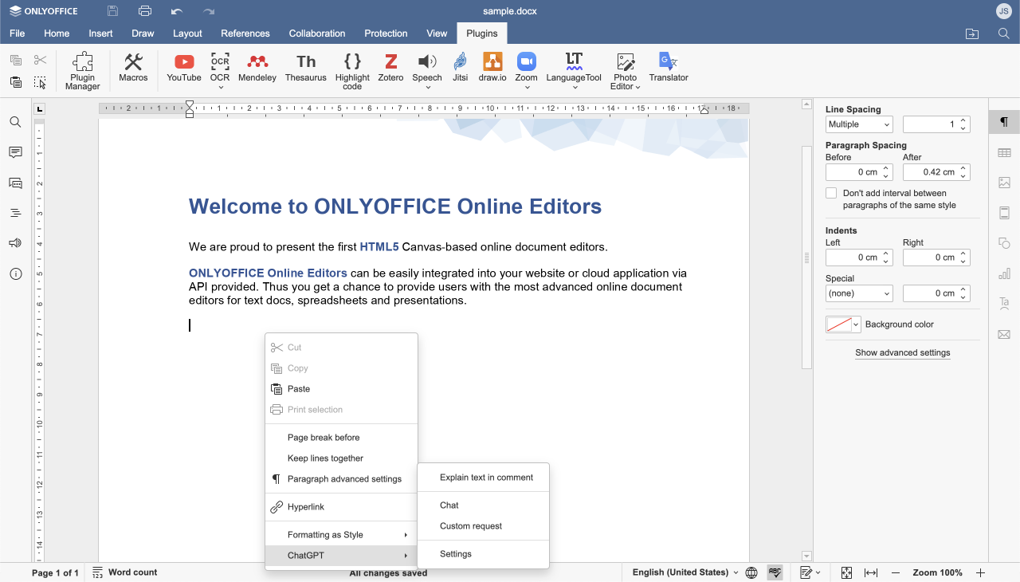Open the Headings navigation sidebar panel
1020x582 pixels.
15,213
